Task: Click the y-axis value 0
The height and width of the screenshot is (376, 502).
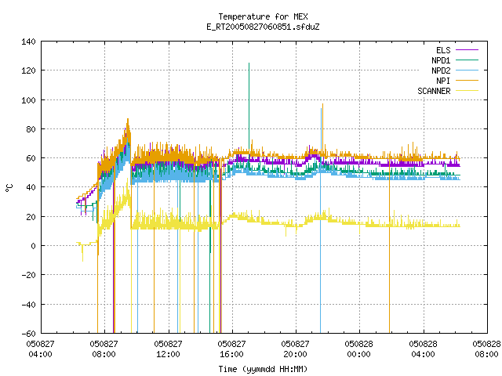Action: (x=33, y=246)
